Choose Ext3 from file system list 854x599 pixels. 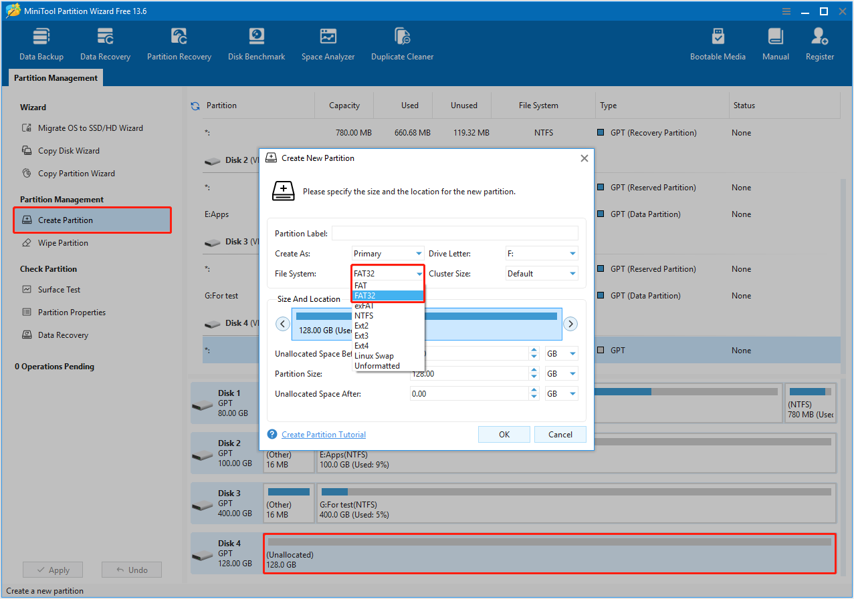click(x=388, y=336)
